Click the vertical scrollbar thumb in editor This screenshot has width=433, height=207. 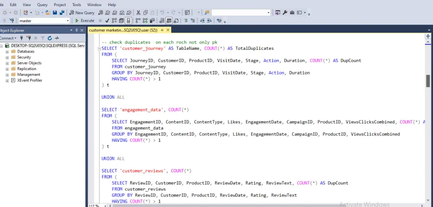[x=428, y=81]
